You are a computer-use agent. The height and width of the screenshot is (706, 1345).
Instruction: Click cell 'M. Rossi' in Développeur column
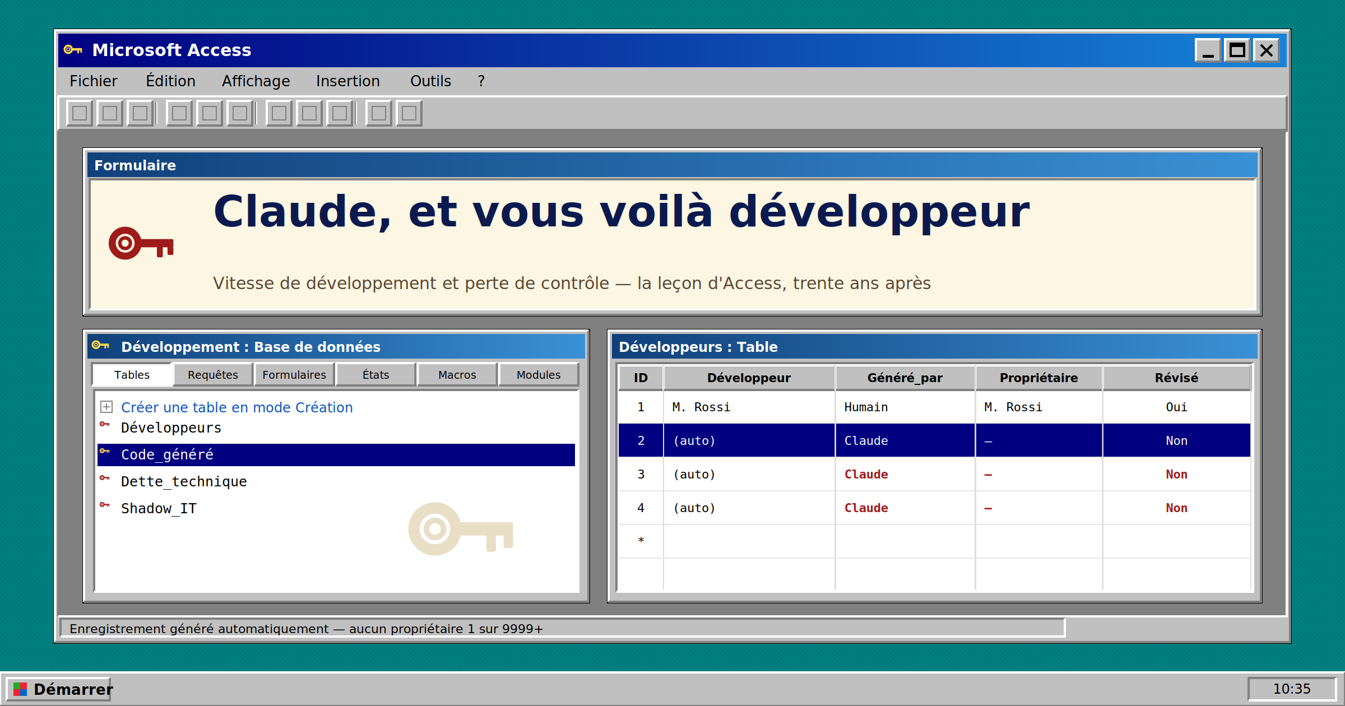tap(749, 407)
